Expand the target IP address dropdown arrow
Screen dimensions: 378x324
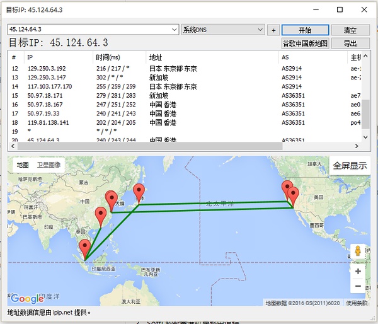pos(175,30)
